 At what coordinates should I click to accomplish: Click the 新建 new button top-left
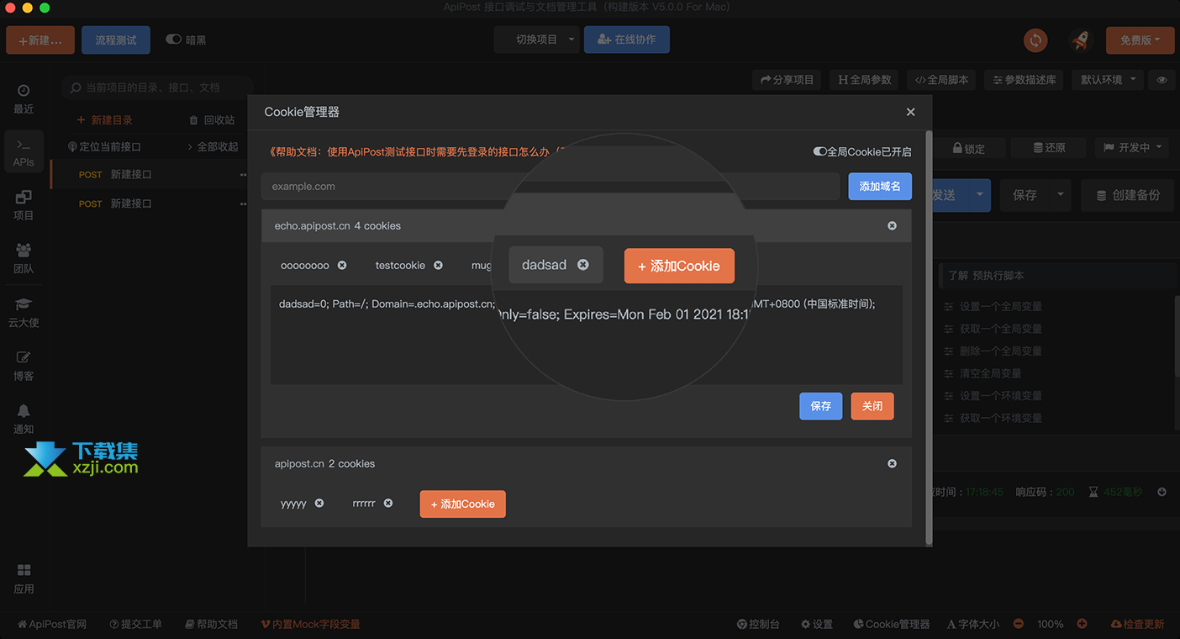[x=40, y=40]
